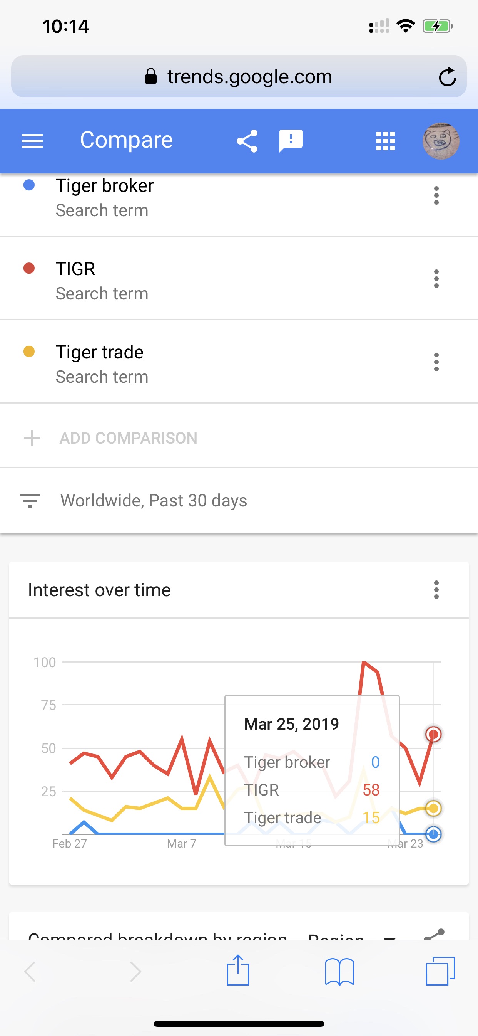Click the red TIGR color dot
This screenshot has width=478, height=1036.
pos(29,268)
